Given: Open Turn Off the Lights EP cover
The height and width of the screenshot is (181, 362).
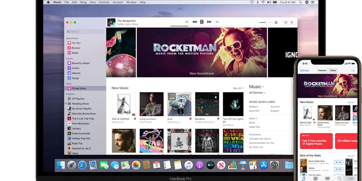Looking at the screenshot, I should pyautogui.click(x=233, y=104).
